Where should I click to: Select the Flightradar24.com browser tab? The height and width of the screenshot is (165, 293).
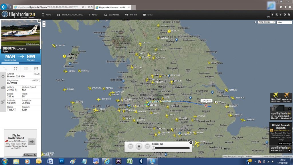pos(112,7)
